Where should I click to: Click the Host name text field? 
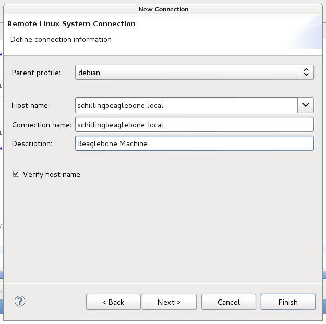(186, 105)
